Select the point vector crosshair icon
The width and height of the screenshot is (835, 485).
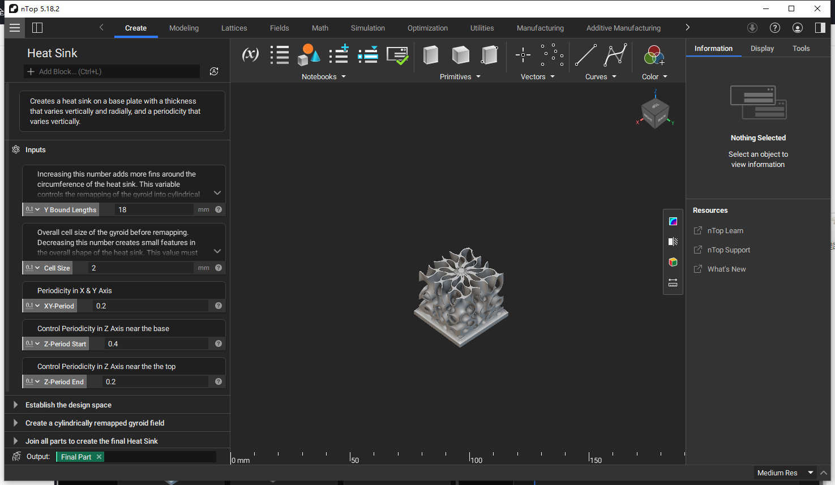tap(523, 55)
